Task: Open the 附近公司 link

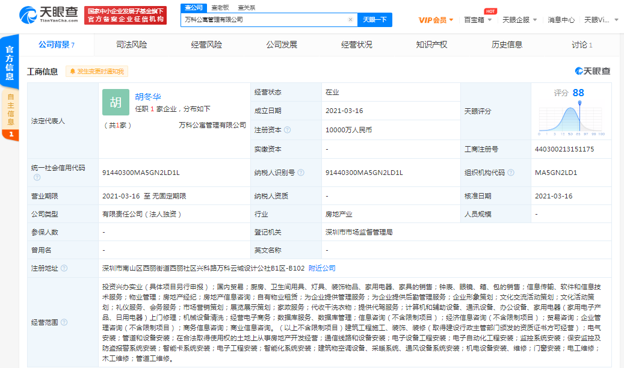Action: tap(322, 268)
